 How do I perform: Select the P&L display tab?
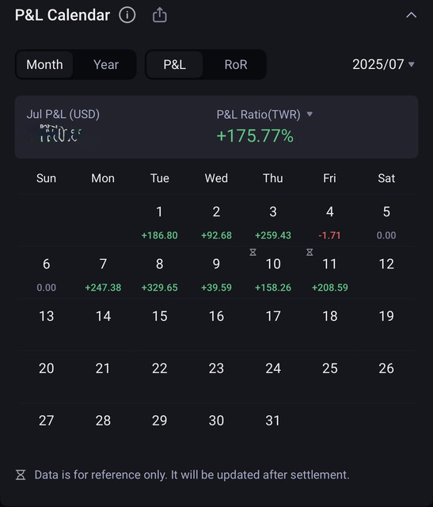click(x=174, y=65)
